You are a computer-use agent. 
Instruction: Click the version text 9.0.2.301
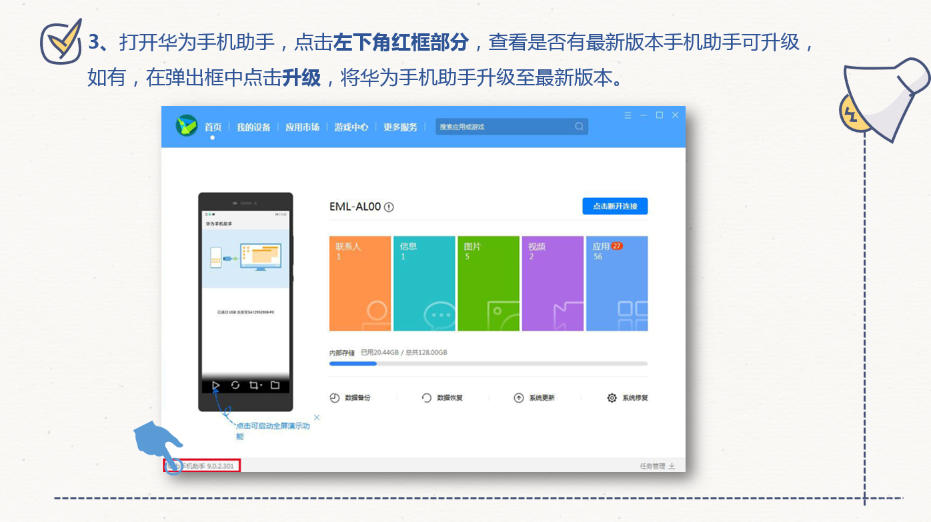[220, 466]
